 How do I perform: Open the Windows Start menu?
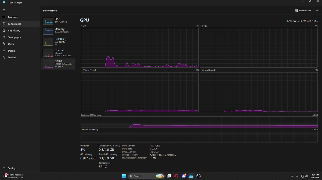pos(124,176)
